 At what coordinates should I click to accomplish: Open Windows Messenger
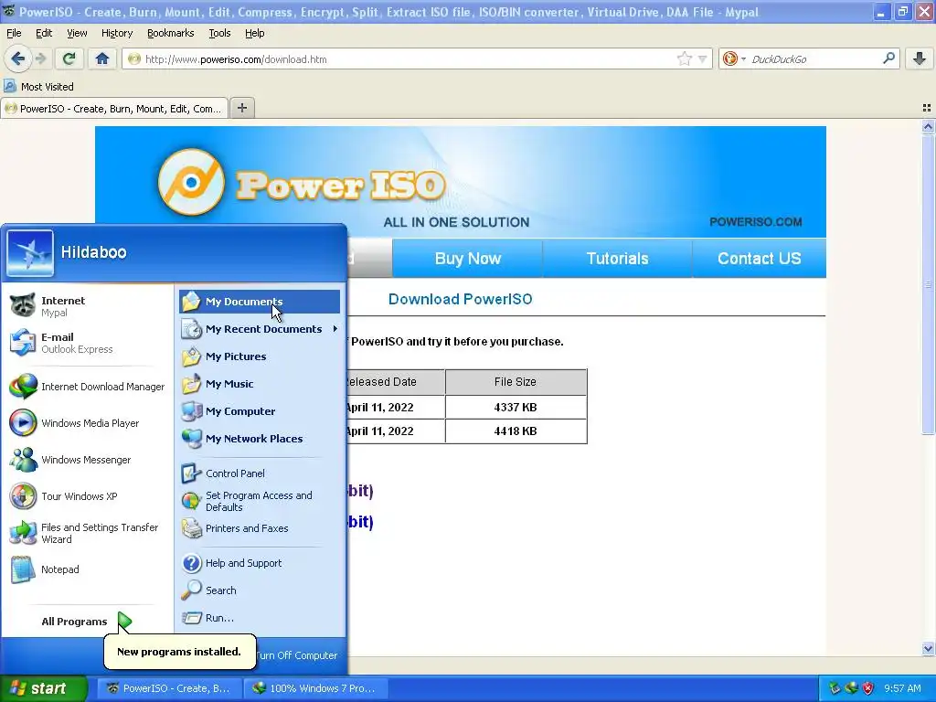[x=88, y=460]
